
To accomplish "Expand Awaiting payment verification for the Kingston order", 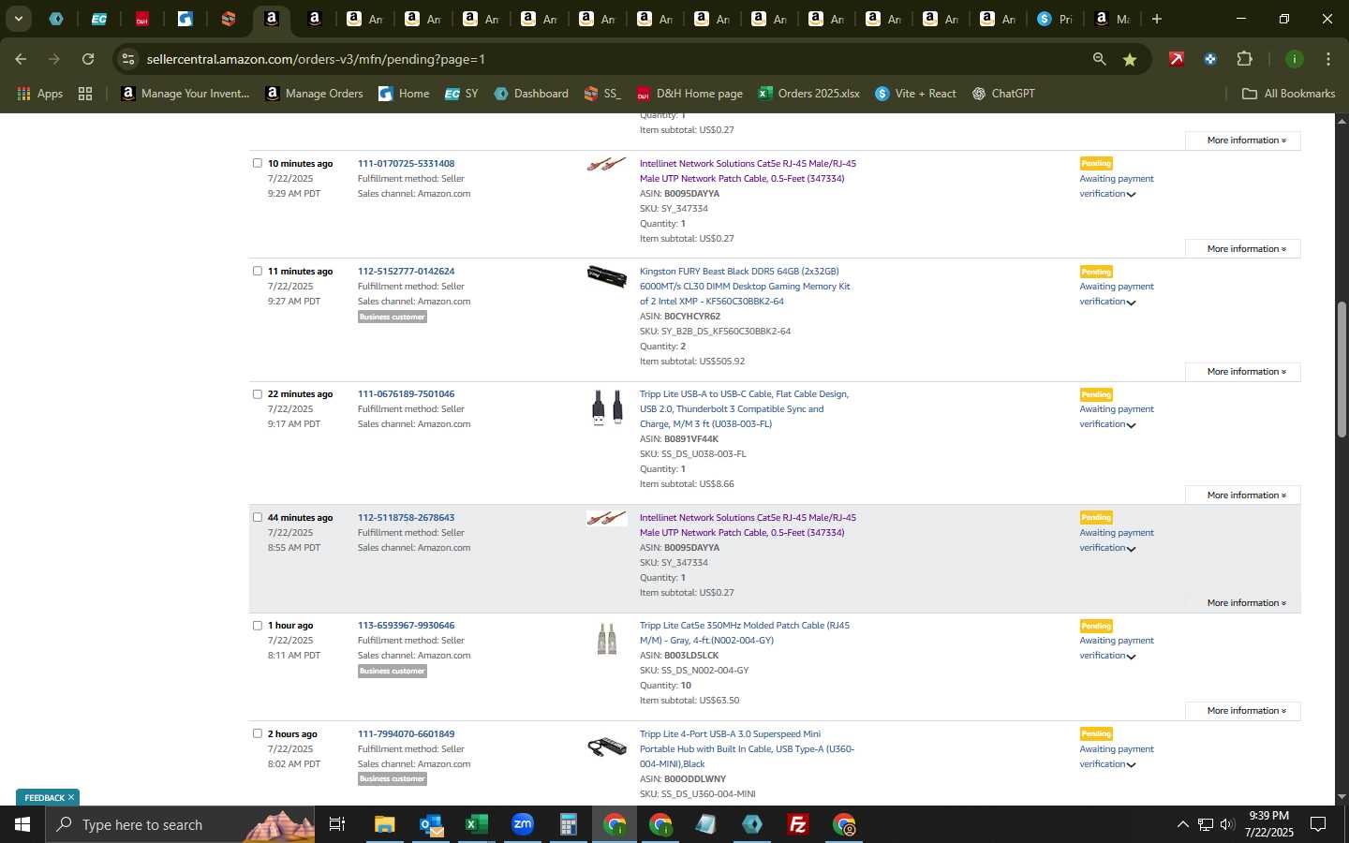I will tap(1117, 294).
